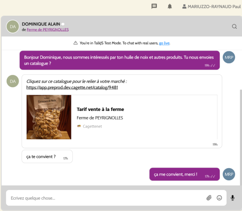Open the Ferme de PEYRIGNOLLES link
This screenshot has height=211, width=242.
48,30
